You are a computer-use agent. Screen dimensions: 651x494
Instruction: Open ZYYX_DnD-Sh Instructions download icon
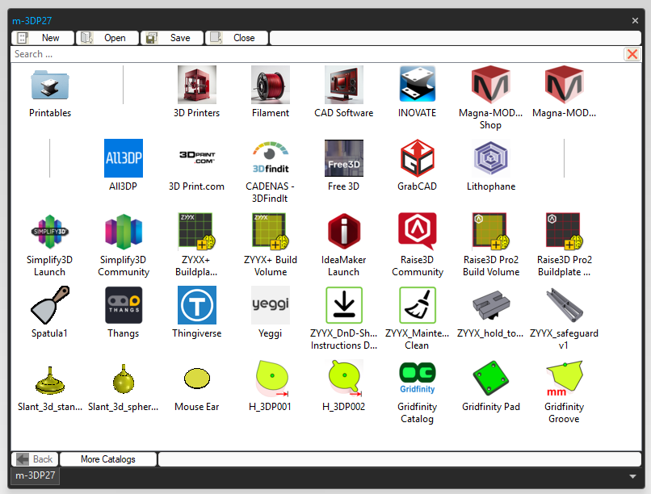point(344,305)
